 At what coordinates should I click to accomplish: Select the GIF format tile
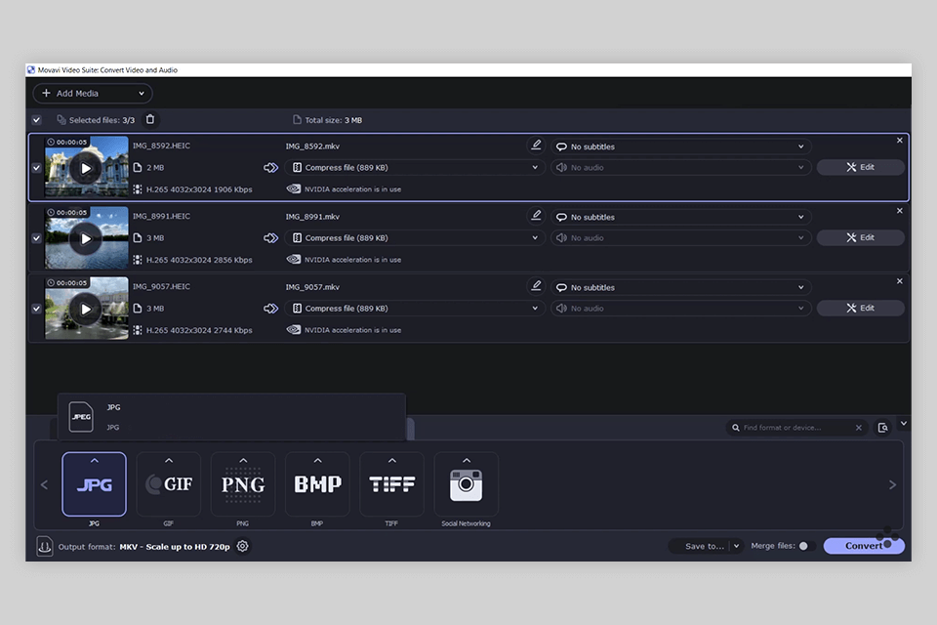click(x=169, y=484)
